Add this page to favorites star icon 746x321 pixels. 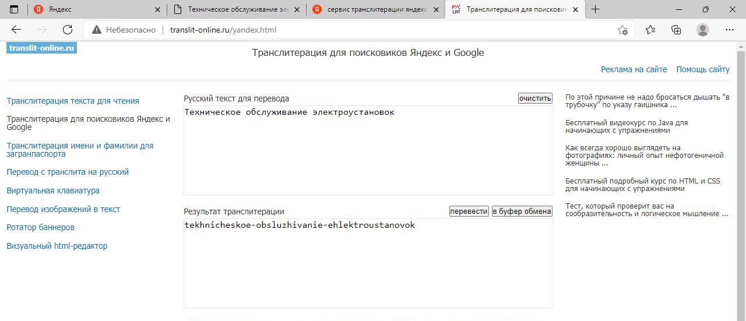622,30
